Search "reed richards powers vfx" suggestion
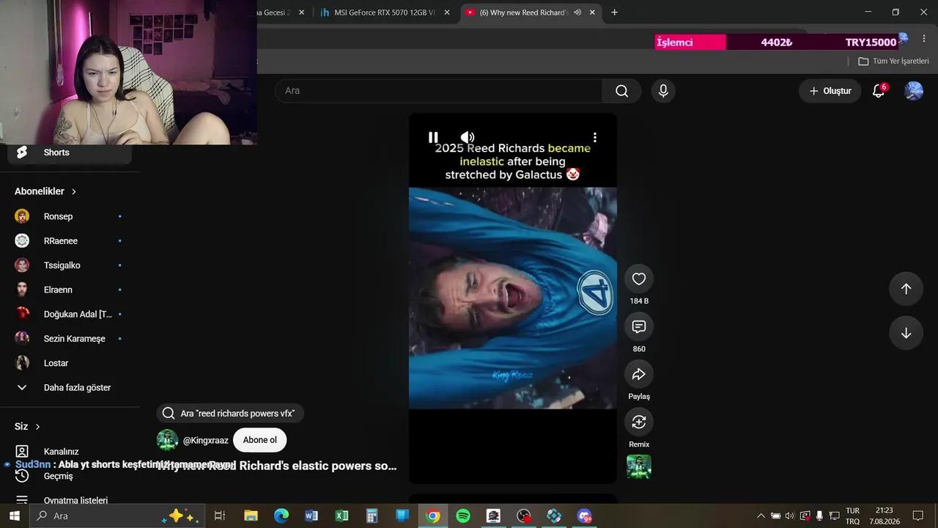 pyautogui.click(x=229, y=414)
